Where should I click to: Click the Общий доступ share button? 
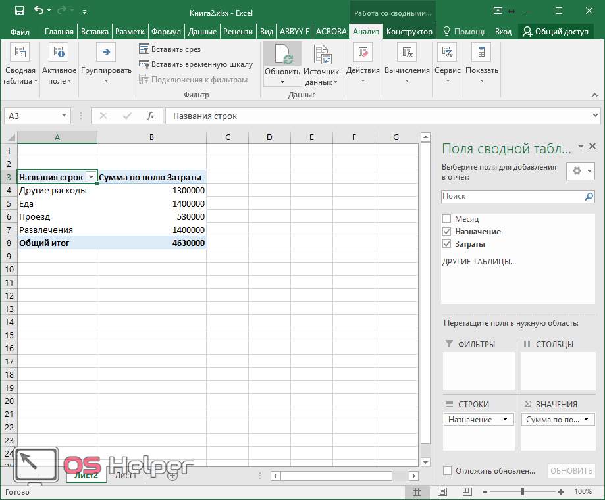556,32
